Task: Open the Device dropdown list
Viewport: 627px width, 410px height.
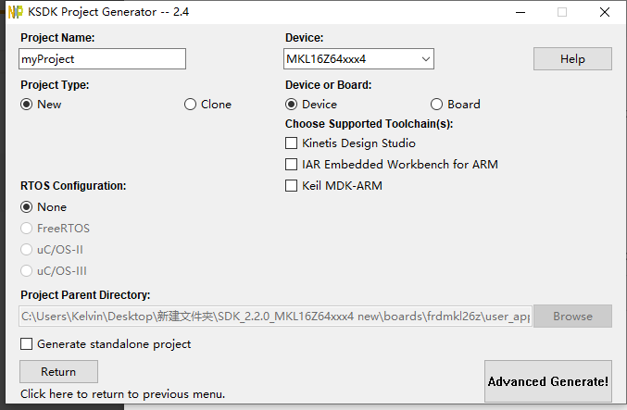Action: click(359, 59)
